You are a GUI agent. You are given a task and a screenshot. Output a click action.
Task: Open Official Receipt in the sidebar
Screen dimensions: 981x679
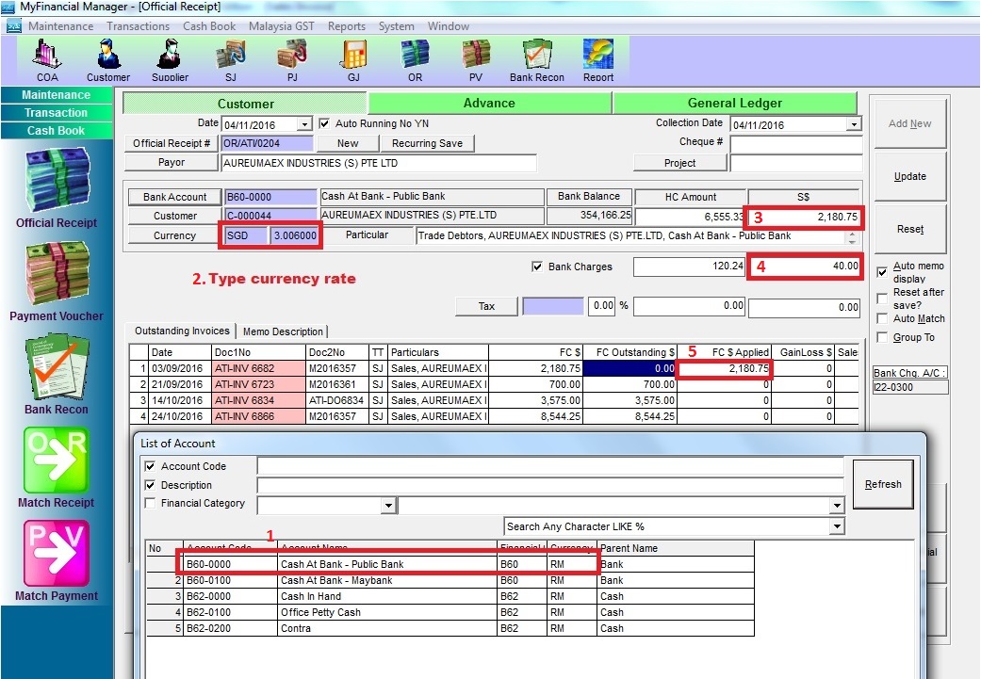click(x=57, y=189)
